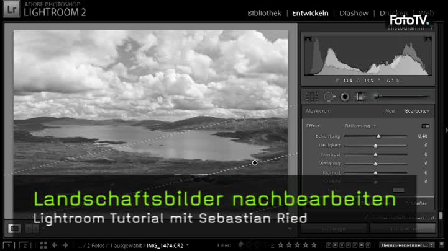Click the Klarheit slider handle

coord(375,173)
